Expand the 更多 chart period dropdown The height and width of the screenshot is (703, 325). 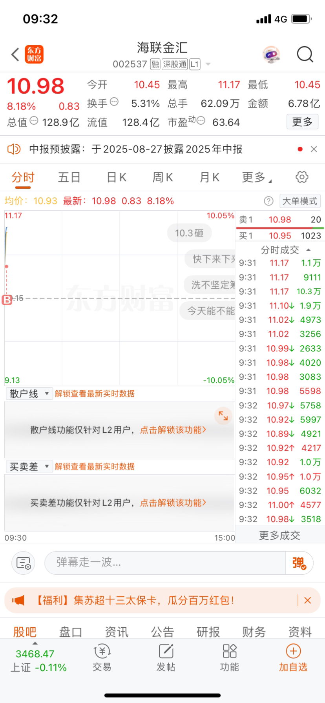(257, 177)
